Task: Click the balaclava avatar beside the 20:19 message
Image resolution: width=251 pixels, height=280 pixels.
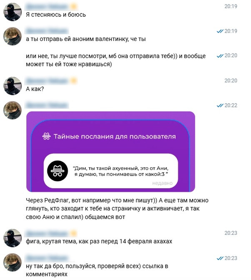Action: (13, 12)
